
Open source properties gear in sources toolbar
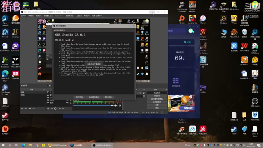(x=55, y=109)
